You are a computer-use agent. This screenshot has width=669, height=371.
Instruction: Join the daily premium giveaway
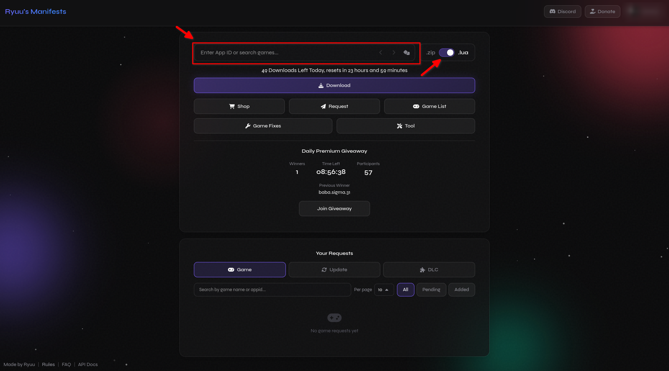334,209
